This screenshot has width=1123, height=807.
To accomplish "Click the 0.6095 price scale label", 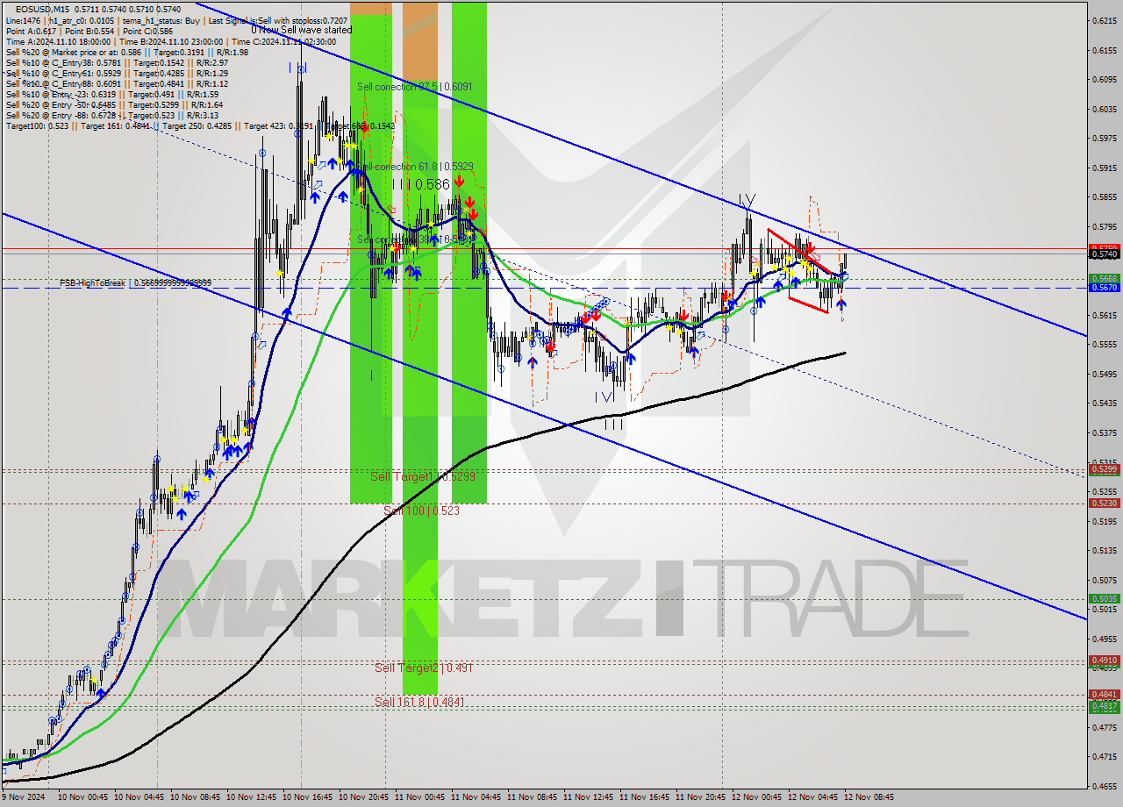I will tap(1105, 79).
